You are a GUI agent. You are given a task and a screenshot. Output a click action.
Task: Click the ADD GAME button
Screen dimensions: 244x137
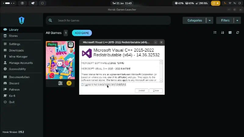tap(82, 33)
